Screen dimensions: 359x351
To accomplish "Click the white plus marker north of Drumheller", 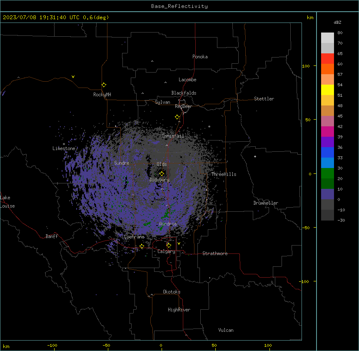I will 255,156.
